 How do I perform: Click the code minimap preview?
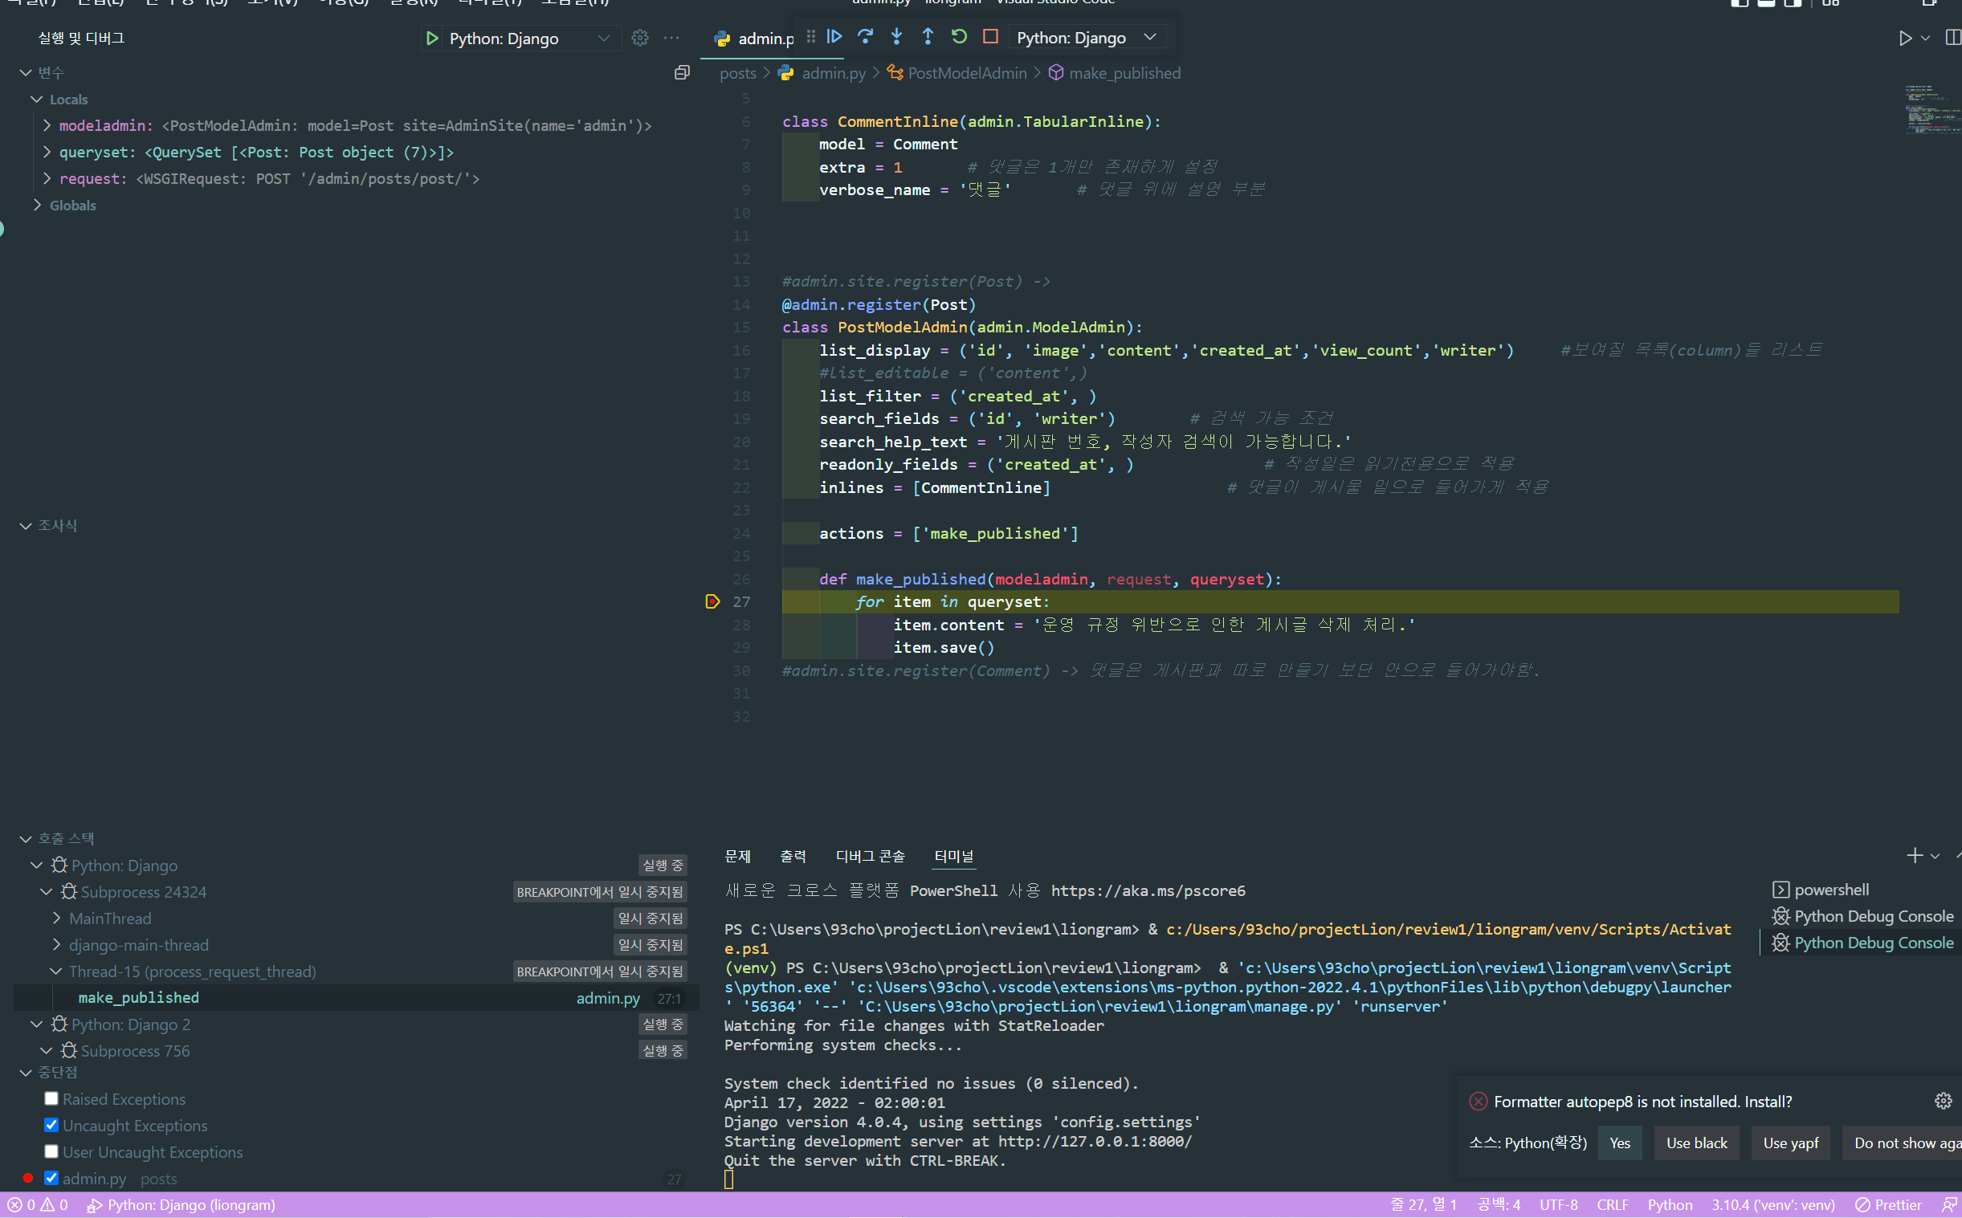point(1931,108)
